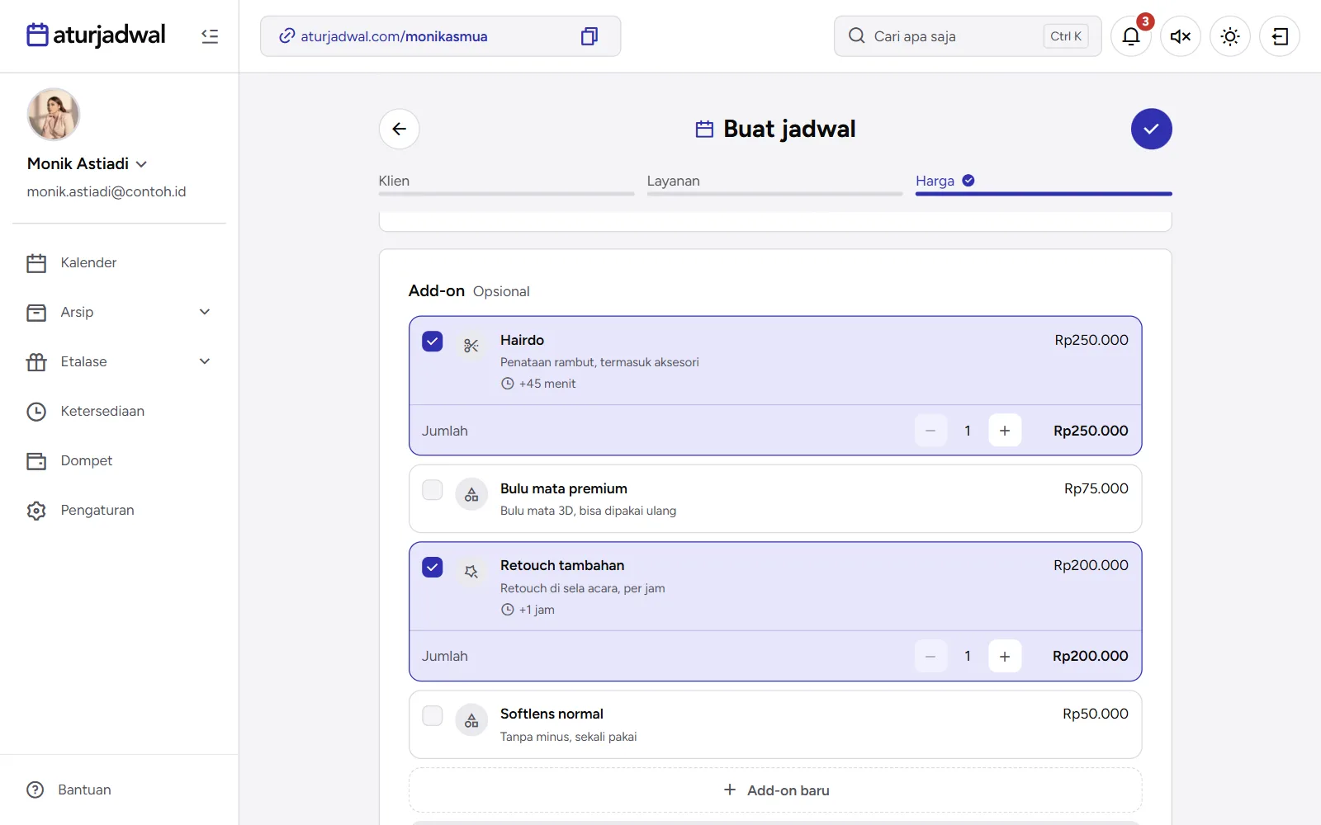1321x825 pixels.
Task: Click the Add-on baru button
Action: pyautogui.click(x=775, y=790)
